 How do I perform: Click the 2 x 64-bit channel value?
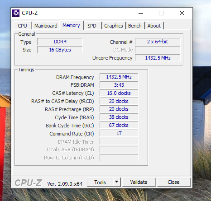(x=158, y=42)
